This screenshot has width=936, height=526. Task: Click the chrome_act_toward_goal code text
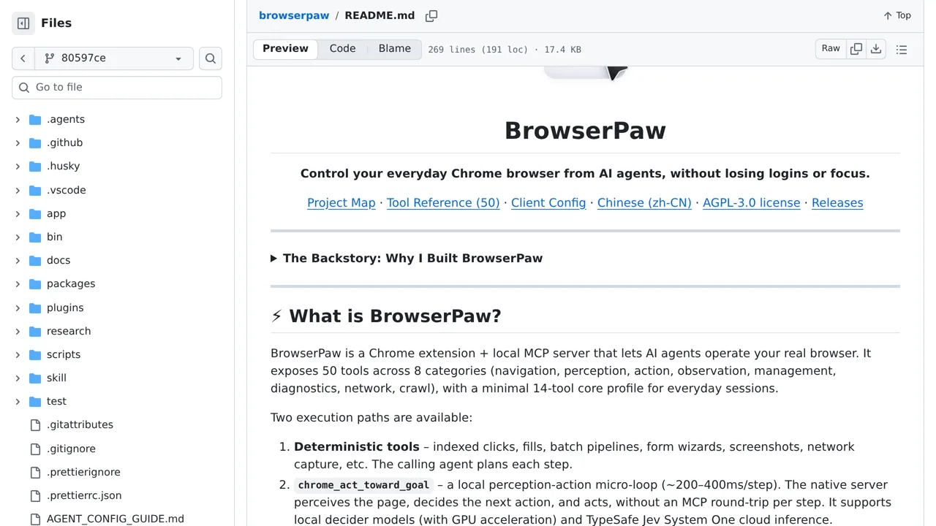coord(363,485)
